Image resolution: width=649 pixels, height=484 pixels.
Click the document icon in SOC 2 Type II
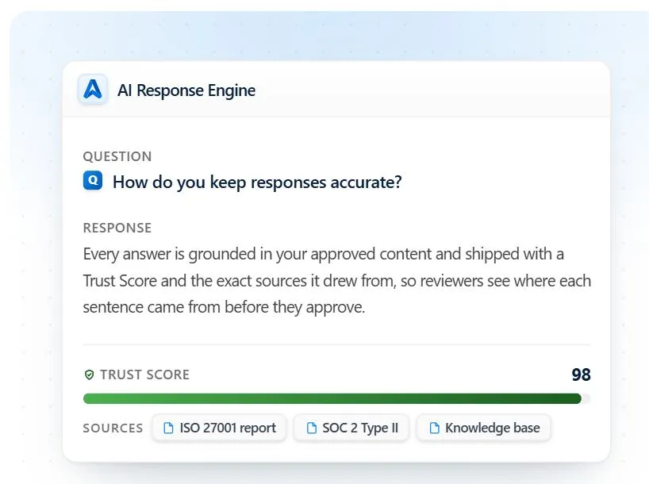[x=311, y=428]
